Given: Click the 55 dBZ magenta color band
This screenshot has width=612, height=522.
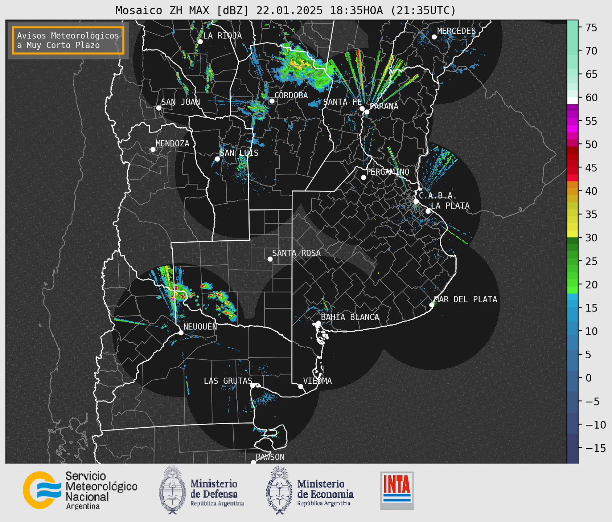Looking at the screenshot, I should click(x=572, y=121).
